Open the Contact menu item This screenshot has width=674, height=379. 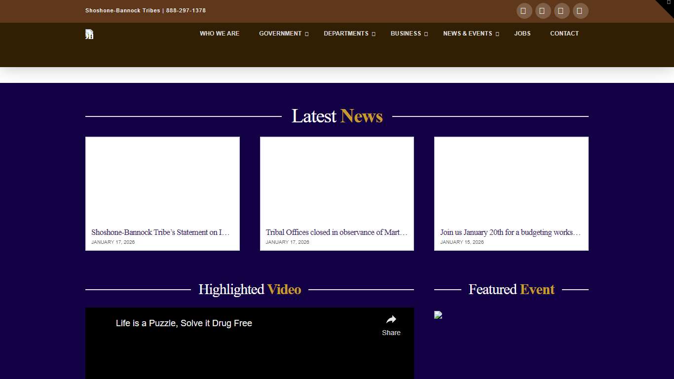pyautogui.click(x=564, y=34)
